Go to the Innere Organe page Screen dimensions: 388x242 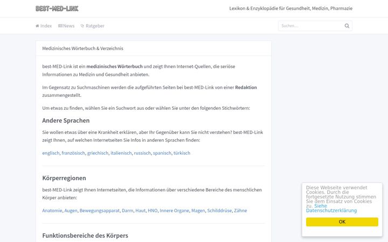[175, 210]
